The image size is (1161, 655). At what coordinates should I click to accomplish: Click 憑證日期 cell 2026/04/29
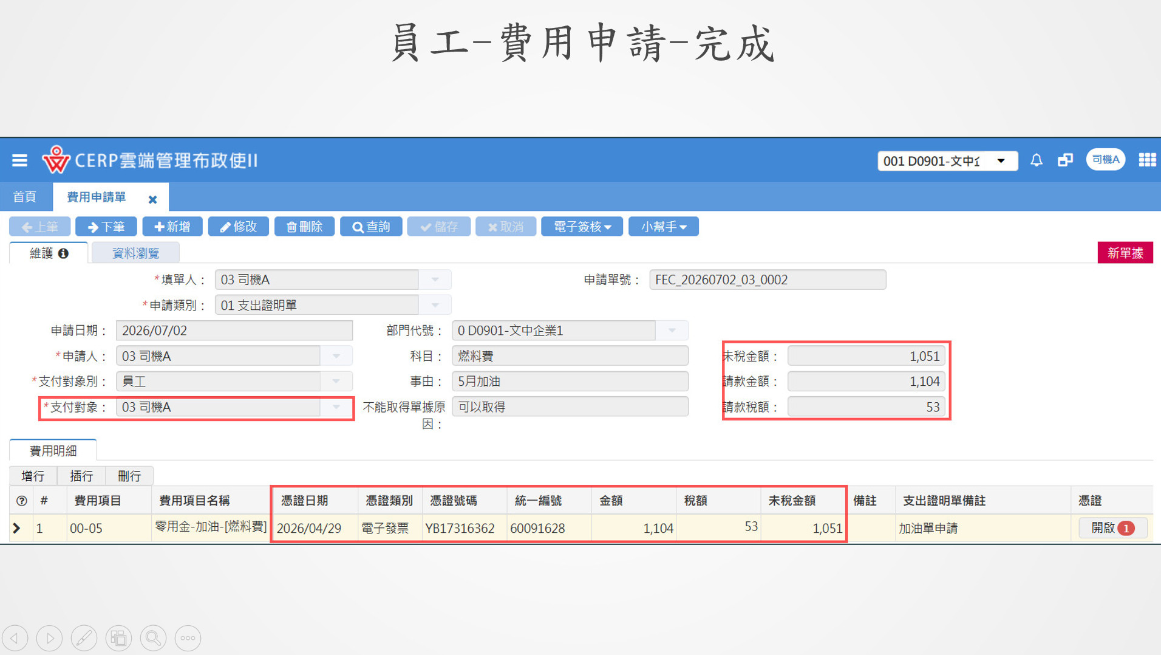tap(315, 528)
